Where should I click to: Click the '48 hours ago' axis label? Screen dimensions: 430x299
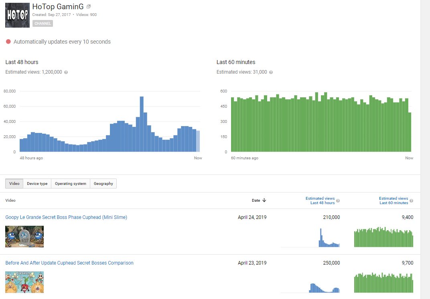point(31,158)
